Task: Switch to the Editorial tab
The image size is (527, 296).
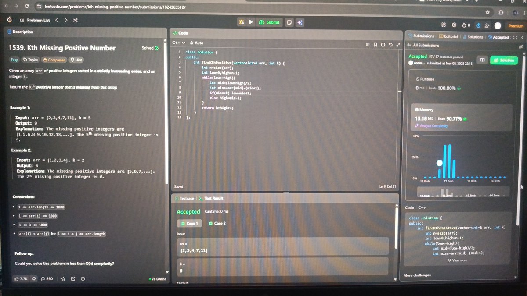Action: (448, 36)
